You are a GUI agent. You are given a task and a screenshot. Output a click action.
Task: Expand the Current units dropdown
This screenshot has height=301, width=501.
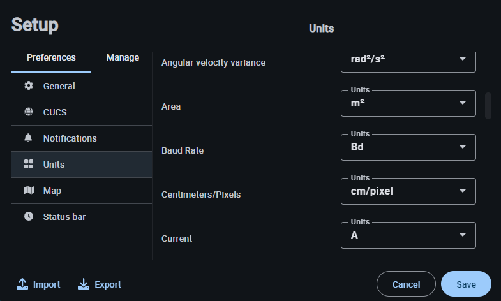coord(409,235)
